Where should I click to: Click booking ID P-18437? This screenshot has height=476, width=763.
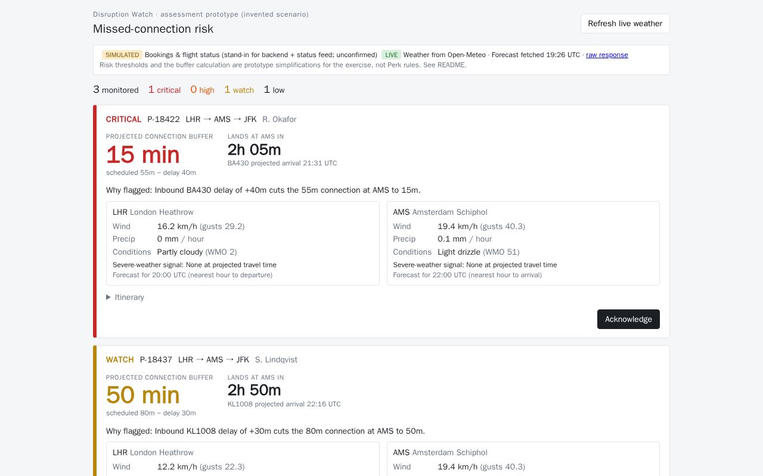tap(156, 360)
